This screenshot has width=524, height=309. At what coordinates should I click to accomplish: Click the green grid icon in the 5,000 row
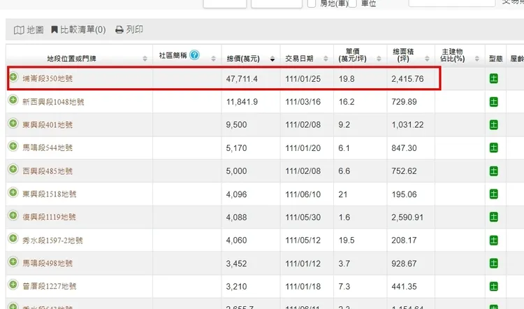point(493,171)
